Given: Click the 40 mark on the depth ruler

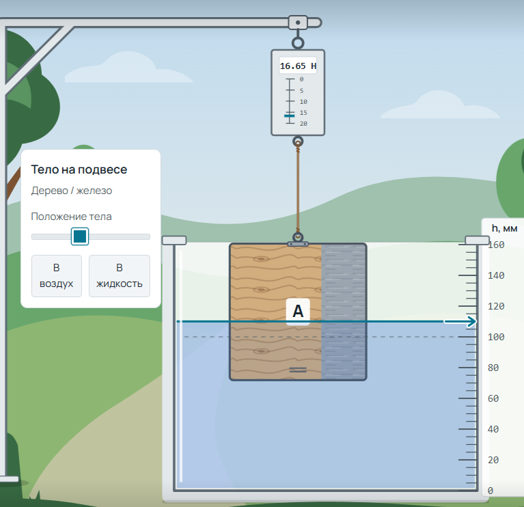Looking at the screenshot, I should (493, 429).
